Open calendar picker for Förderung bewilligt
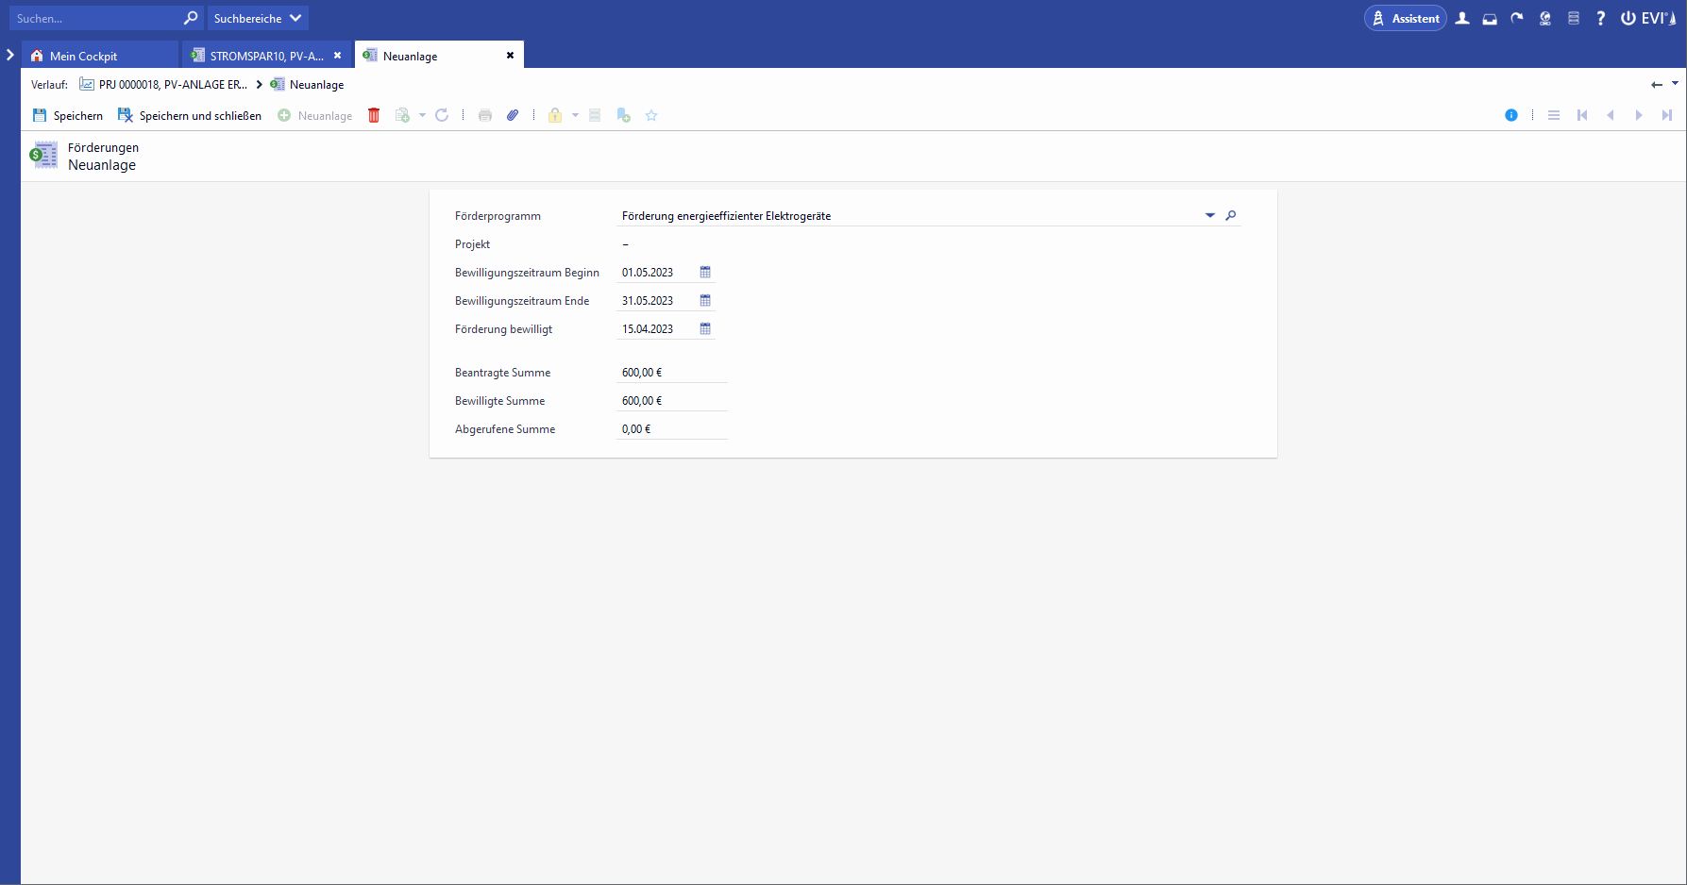 tap(705, 328)
